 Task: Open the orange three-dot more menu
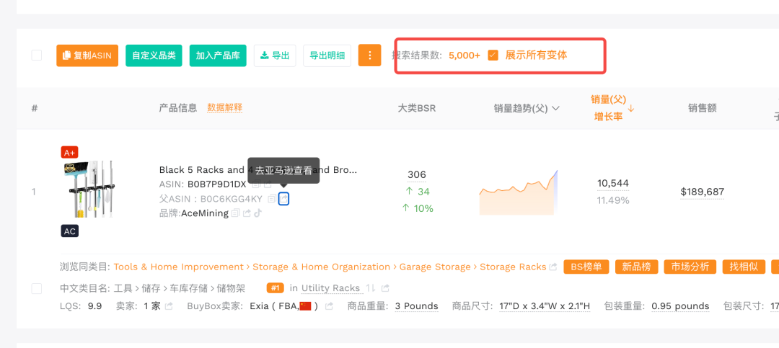pyautogui.click(x=369, y=55)
